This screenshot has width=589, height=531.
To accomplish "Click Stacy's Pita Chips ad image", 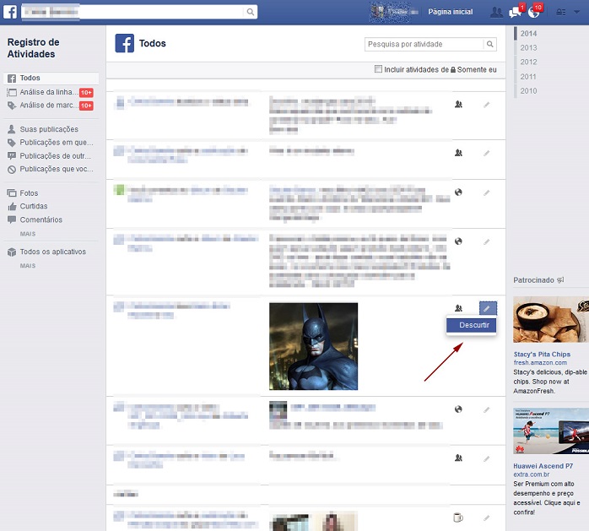I will tap(551, 319).
